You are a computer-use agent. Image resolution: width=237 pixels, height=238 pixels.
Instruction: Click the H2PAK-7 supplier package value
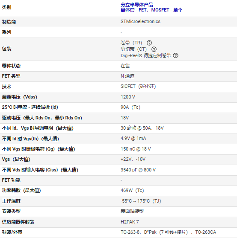(x=130, y=222)
